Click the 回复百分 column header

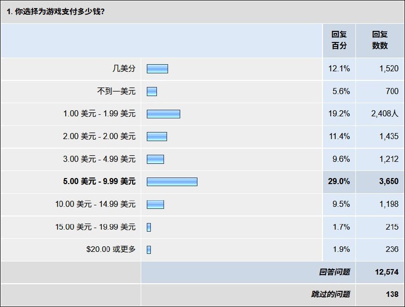(x=339, y=40)
